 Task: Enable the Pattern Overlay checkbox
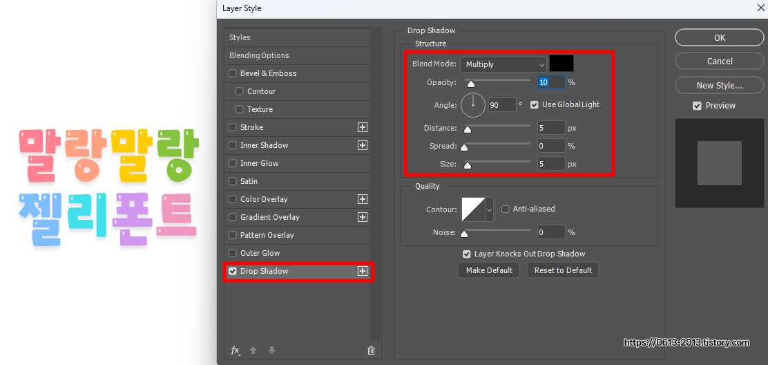(x=233, y=235)
